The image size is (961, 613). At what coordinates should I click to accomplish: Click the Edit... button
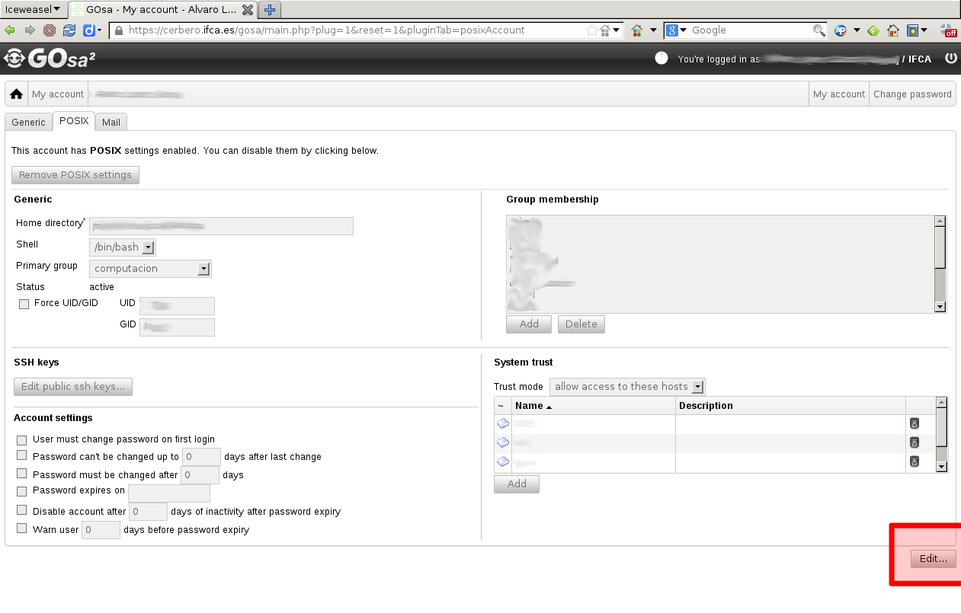tap(933, 558)
